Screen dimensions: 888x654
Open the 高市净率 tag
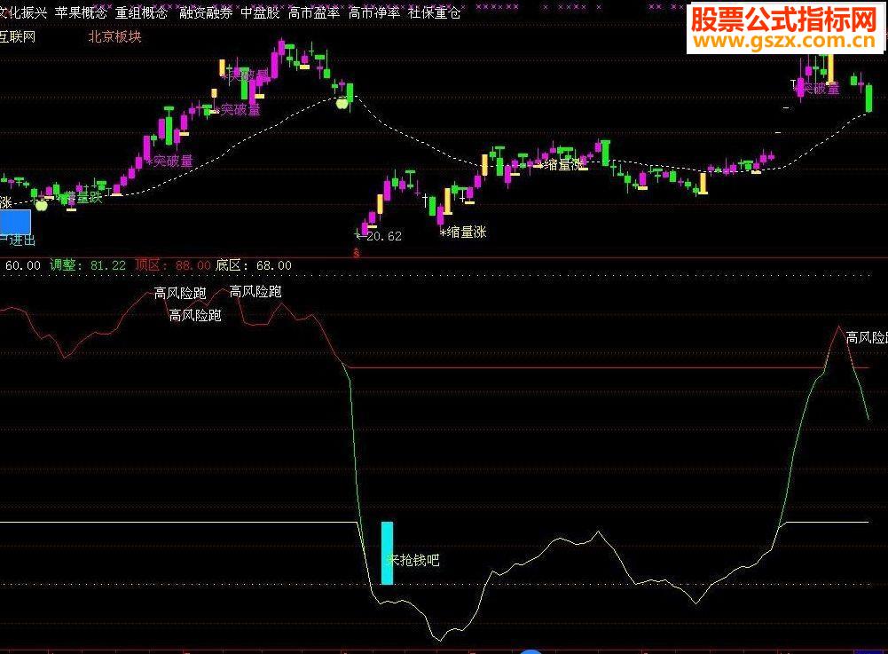point(373,12)
